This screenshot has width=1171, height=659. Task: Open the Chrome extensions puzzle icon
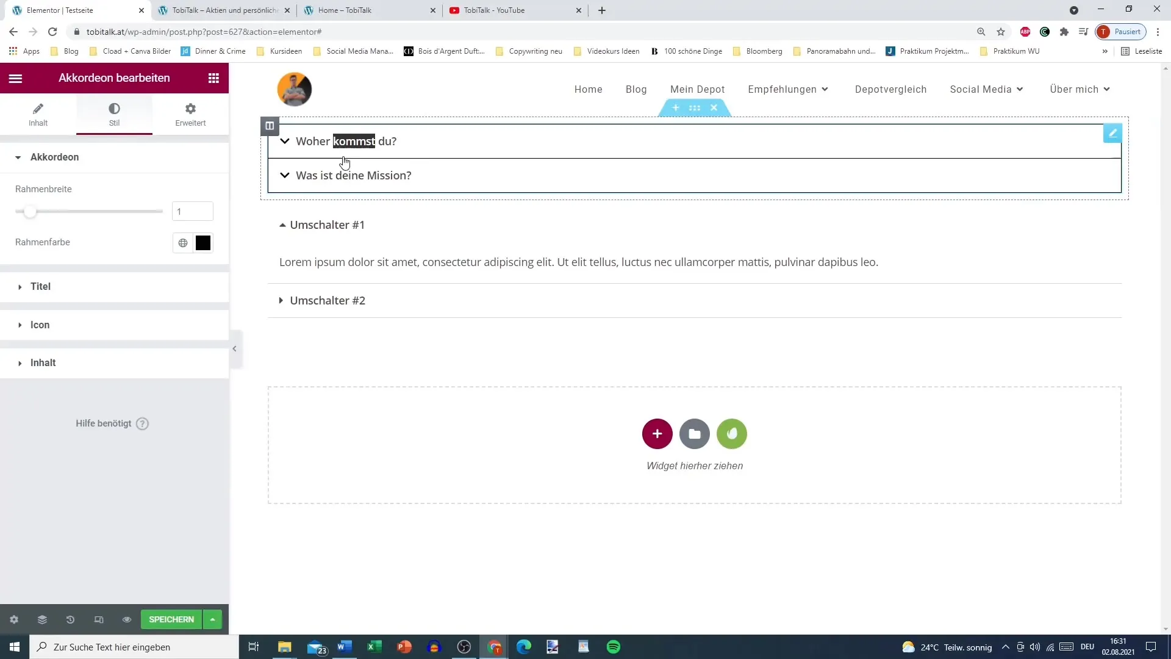click(x=1064, y=32)
